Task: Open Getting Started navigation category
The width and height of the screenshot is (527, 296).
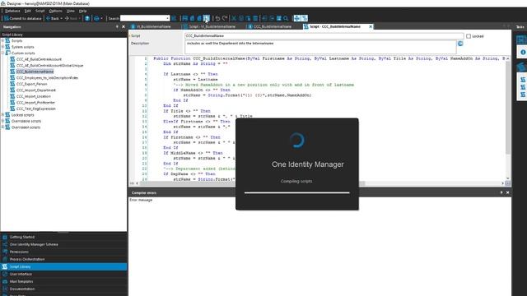Action: point(63,237)
